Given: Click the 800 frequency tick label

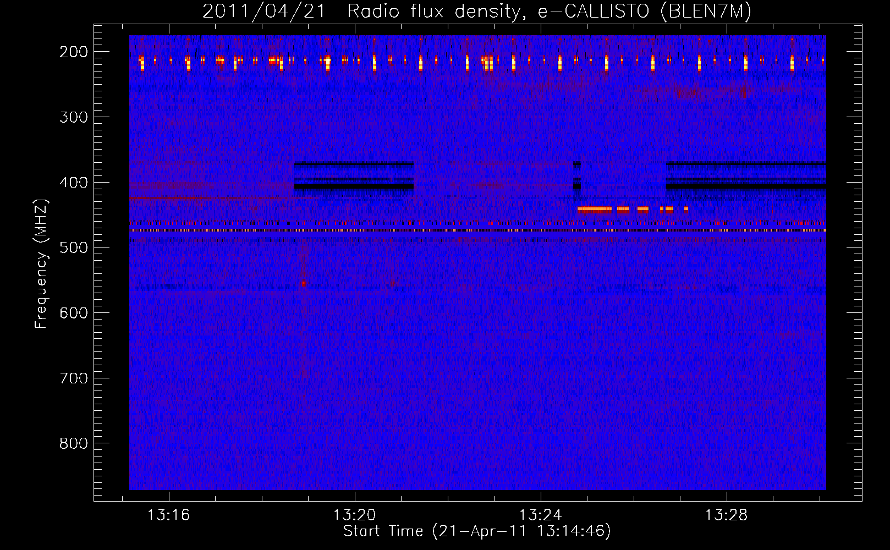Looking at the screenshot, I should click(74, 443).
